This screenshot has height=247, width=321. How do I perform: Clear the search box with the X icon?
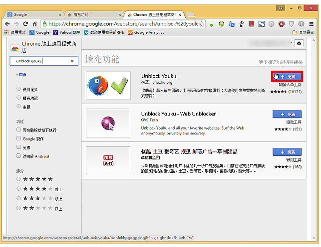(x=72, y=61)
